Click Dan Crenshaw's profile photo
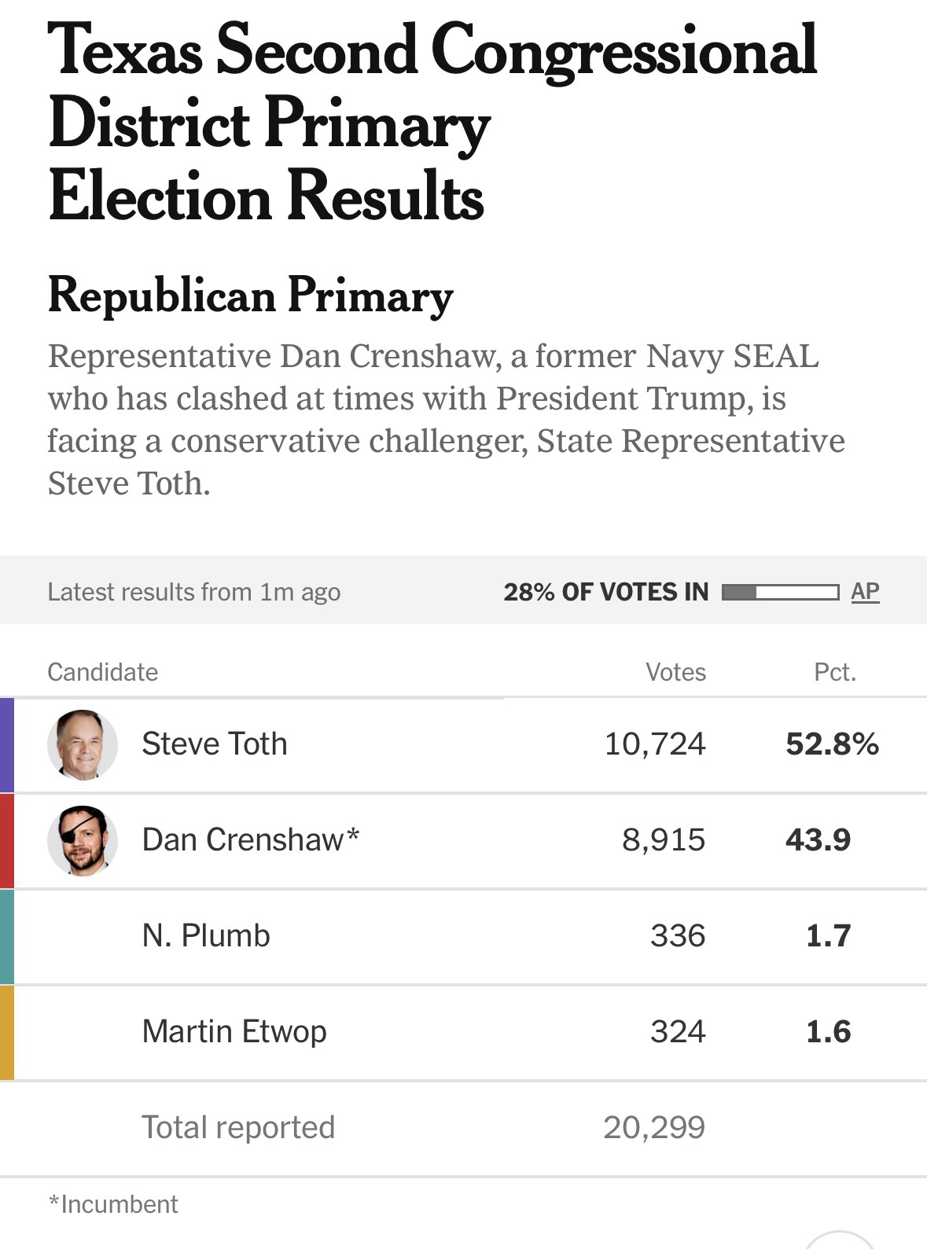This screenshot has height=1249, width=927. tap(83, 840)
